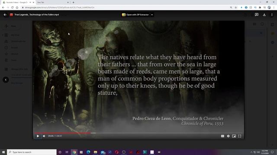Open Microsoft Edge from taskbar
The height and width of the screenshot is (155, 277).
(x=88, y=152)
